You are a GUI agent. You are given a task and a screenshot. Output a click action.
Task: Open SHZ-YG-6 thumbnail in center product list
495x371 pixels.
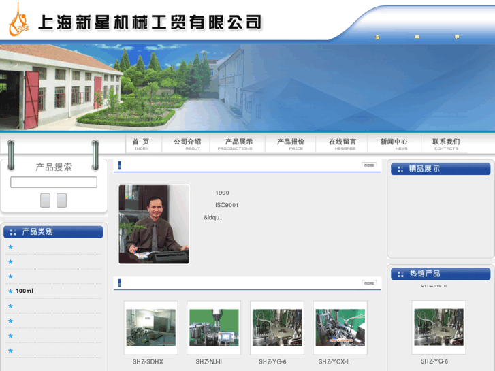click(x=277, y=327)
